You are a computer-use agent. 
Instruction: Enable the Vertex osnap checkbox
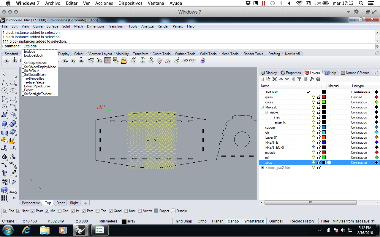tap(140, 211)
